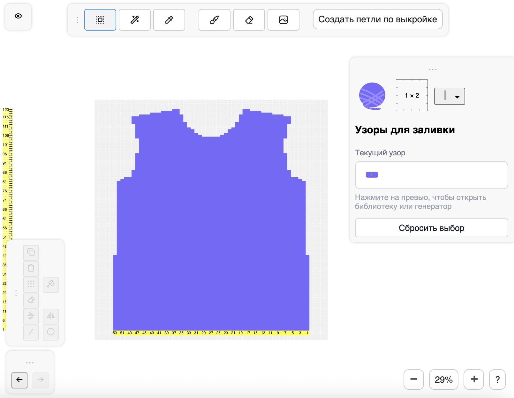514x398 pixels.
Task: Open the image insert tool
Action: tap(283, 20)
